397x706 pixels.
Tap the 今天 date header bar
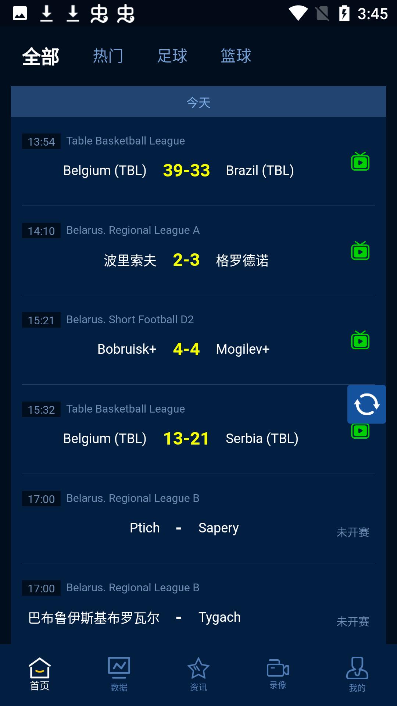pyautogui.click(x=198, y=102)
